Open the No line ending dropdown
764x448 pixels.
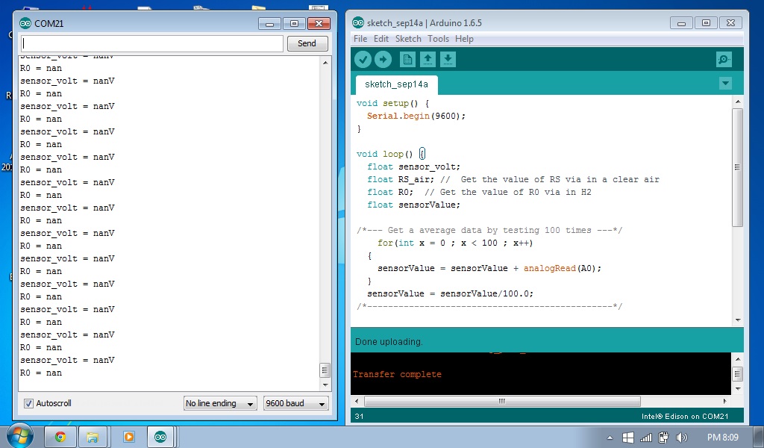pos(220,403)
